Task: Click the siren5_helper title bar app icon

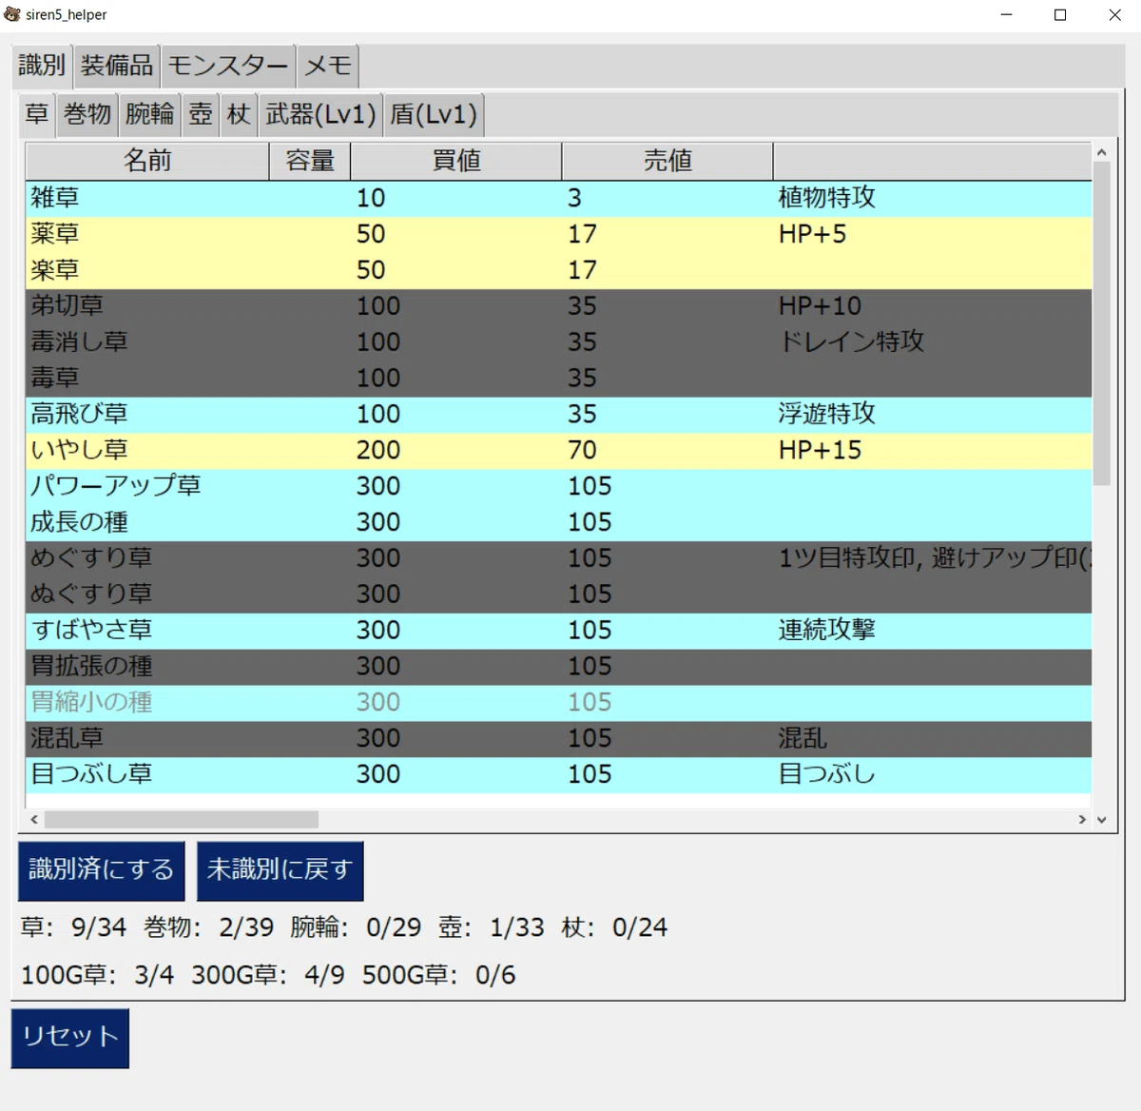Action: click(12, 14)
